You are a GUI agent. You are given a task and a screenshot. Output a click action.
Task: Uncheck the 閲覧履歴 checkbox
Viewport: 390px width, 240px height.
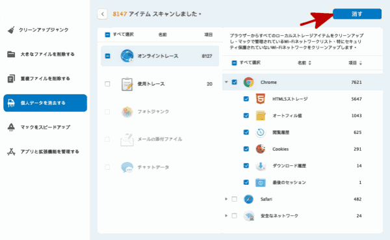click(246, 132)
